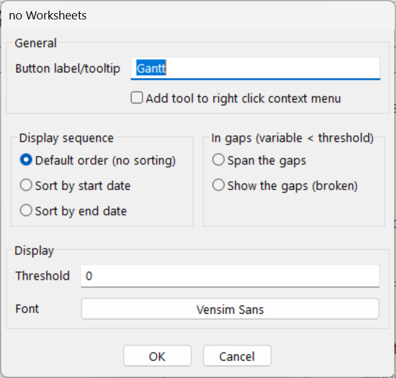Choose Sort by start date
This screenshot has width=396, height=378.
26,185
